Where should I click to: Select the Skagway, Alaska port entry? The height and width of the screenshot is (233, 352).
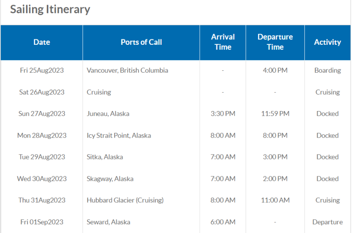(110, 179)
